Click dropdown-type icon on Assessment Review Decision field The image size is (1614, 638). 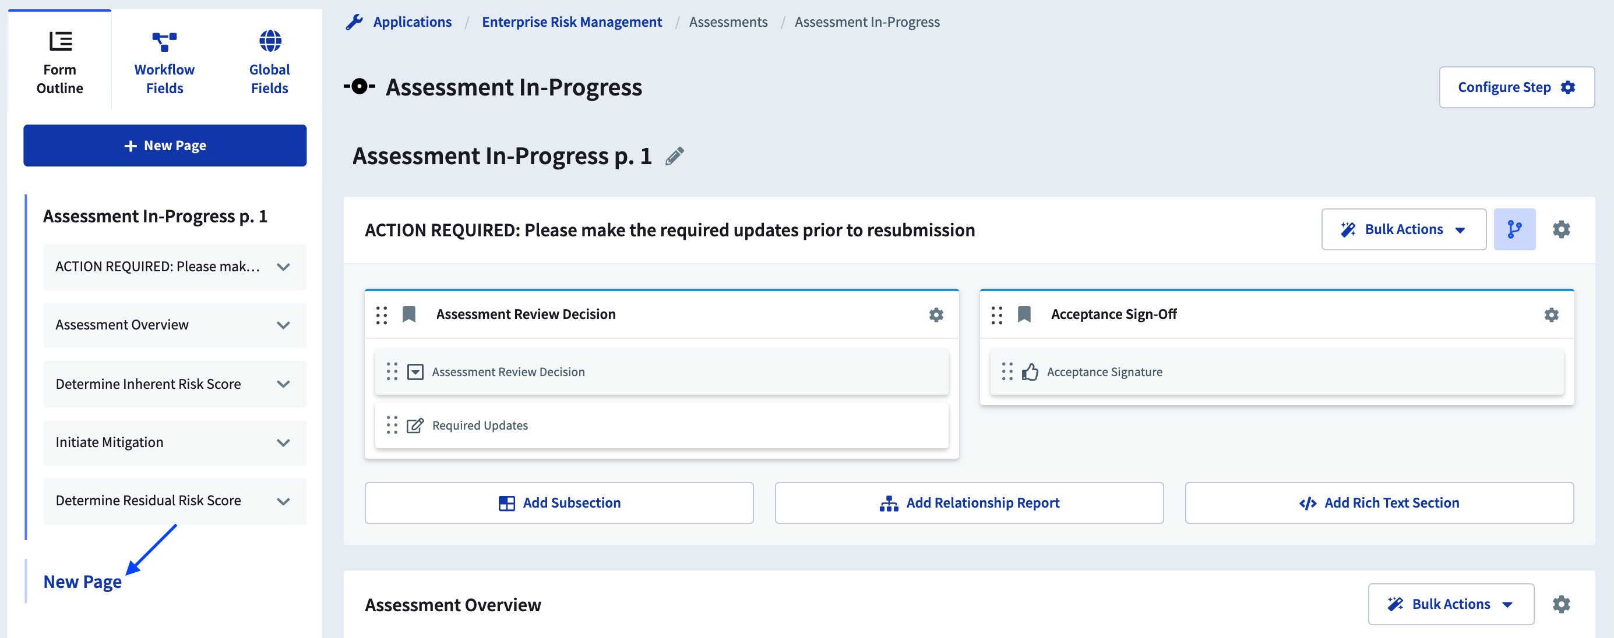coord(415,372)
